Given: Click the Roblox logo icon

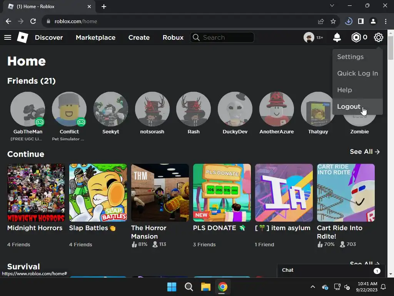Looking at the screenshot, I should point(22,37).
